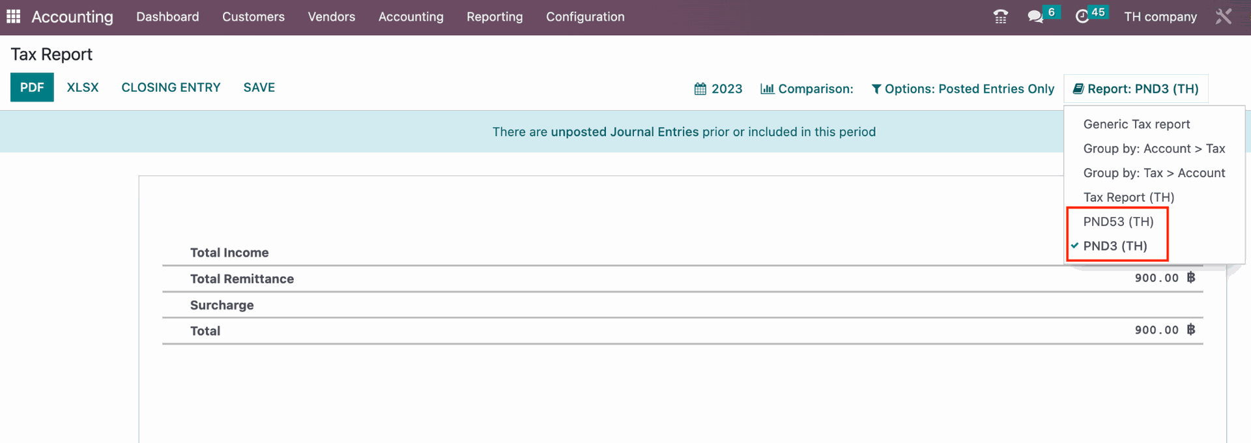This screenshot has width=1251, height=443.
Task: Click the Total Remittance row label
Action: [x=242, y=279]
